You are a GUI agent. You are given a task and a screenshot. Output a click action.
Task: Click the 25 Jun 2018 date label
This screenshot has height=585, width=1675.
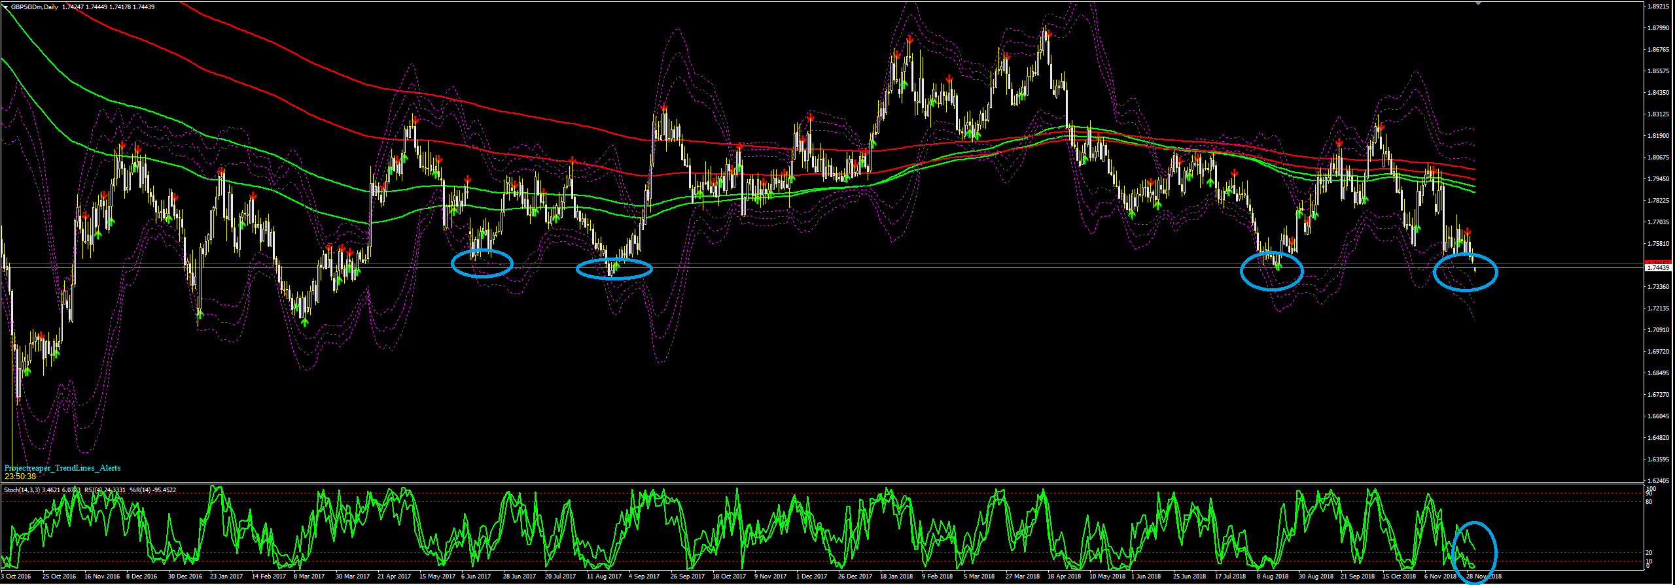click(x=1190, y=577)
